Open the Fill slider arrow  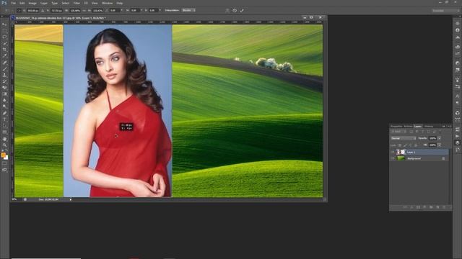click(x=440, y=145)
